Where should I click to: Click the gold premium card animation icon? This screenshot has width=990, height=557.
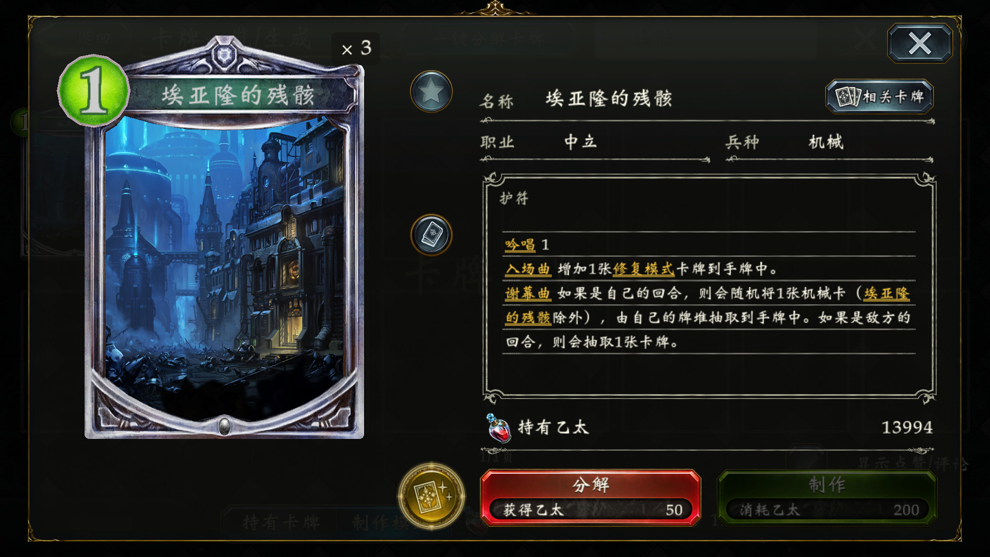tap(431, 496)
